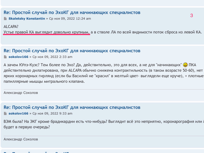This screenshot has width=204, height=153.
Task: Open post title above the 2:33 am reply
Action: [72, 51]
